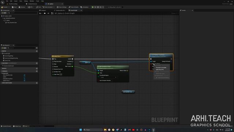
Task: Click the Return Value output pin
Action: pyautogui.click(x=127, y=70)
